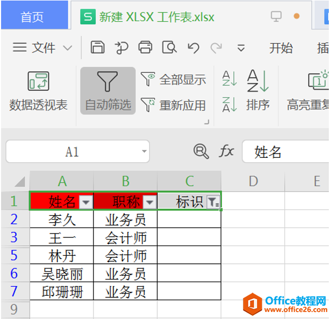Click the 姓名 header cell text
The width and height of the screenshot is (331, 319).
pos(62,202)
